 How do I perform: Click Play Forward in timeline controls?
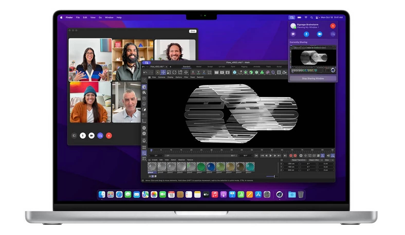[x=270, y=156]
